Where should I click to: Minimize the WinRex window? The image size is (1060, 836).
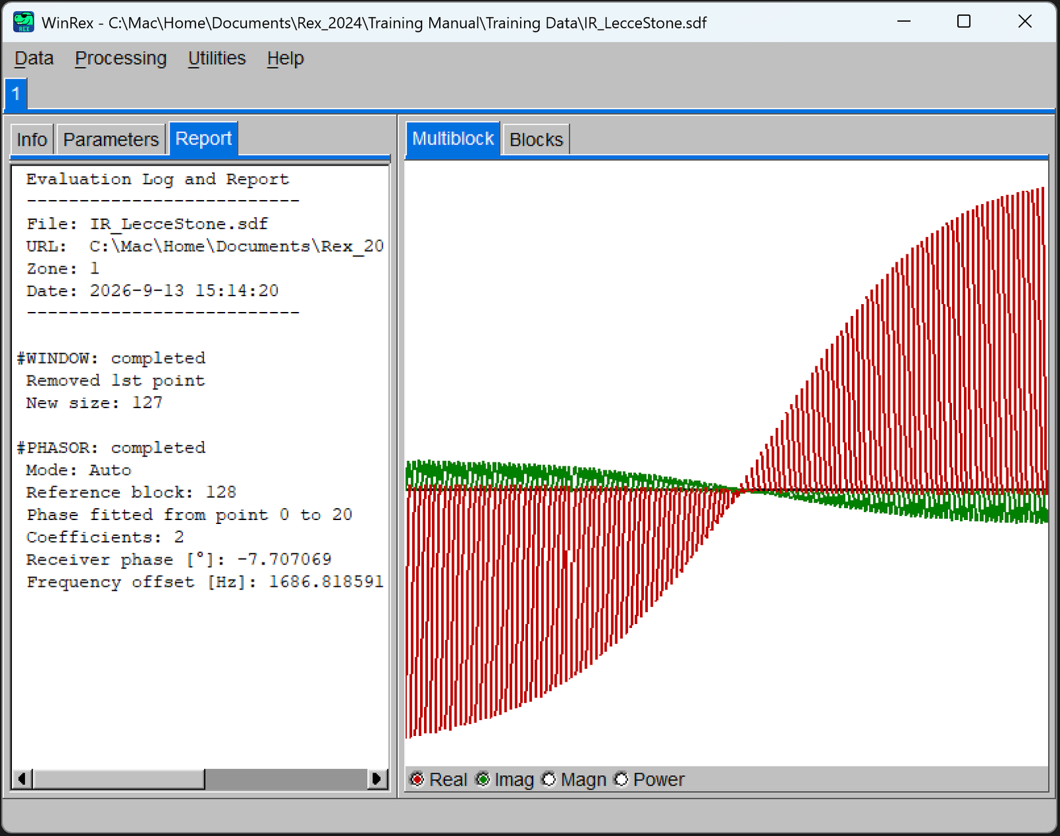pos(904,22)
